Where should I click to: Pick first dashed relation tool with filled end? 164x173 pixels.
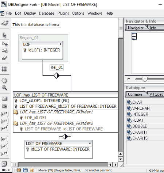tap(5, 114)
